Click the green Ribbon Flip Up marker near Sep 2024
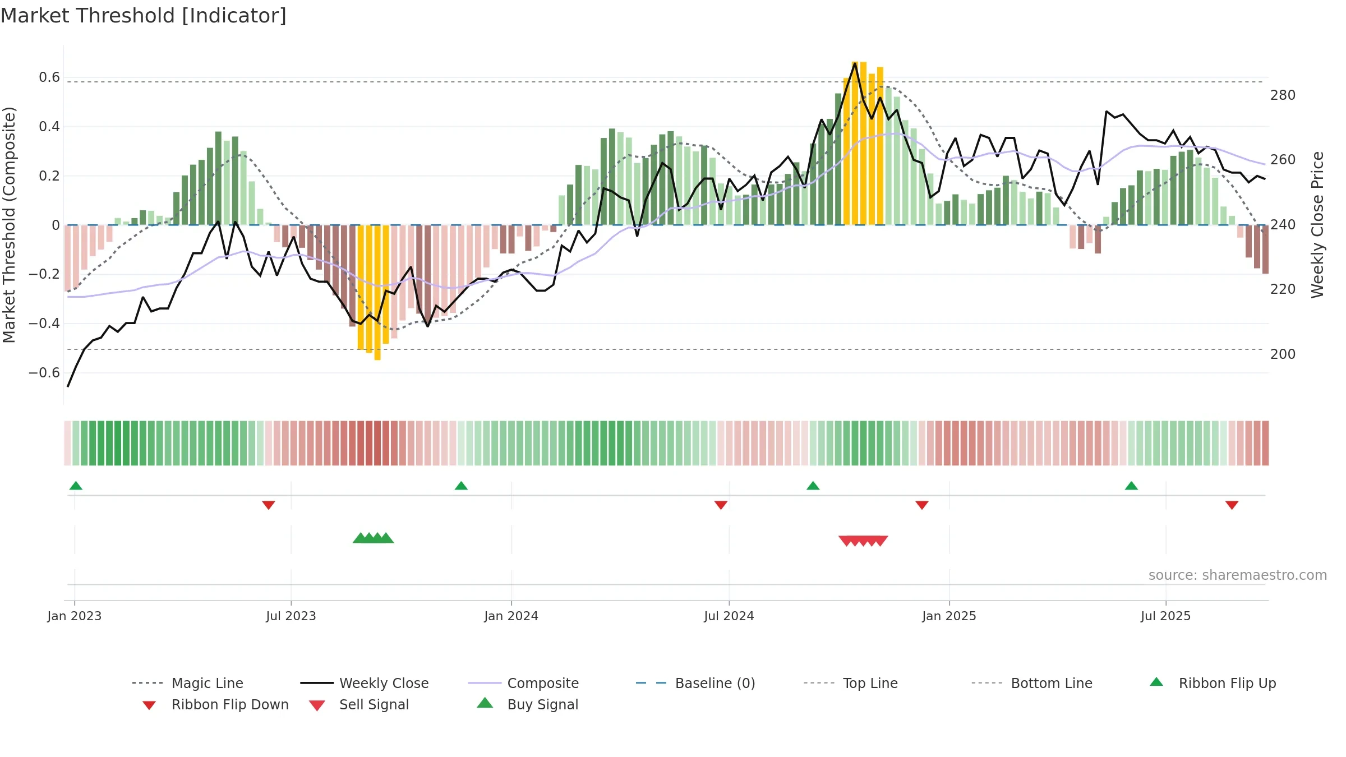This screenshot has width=1346, height=757. point(813,486)
